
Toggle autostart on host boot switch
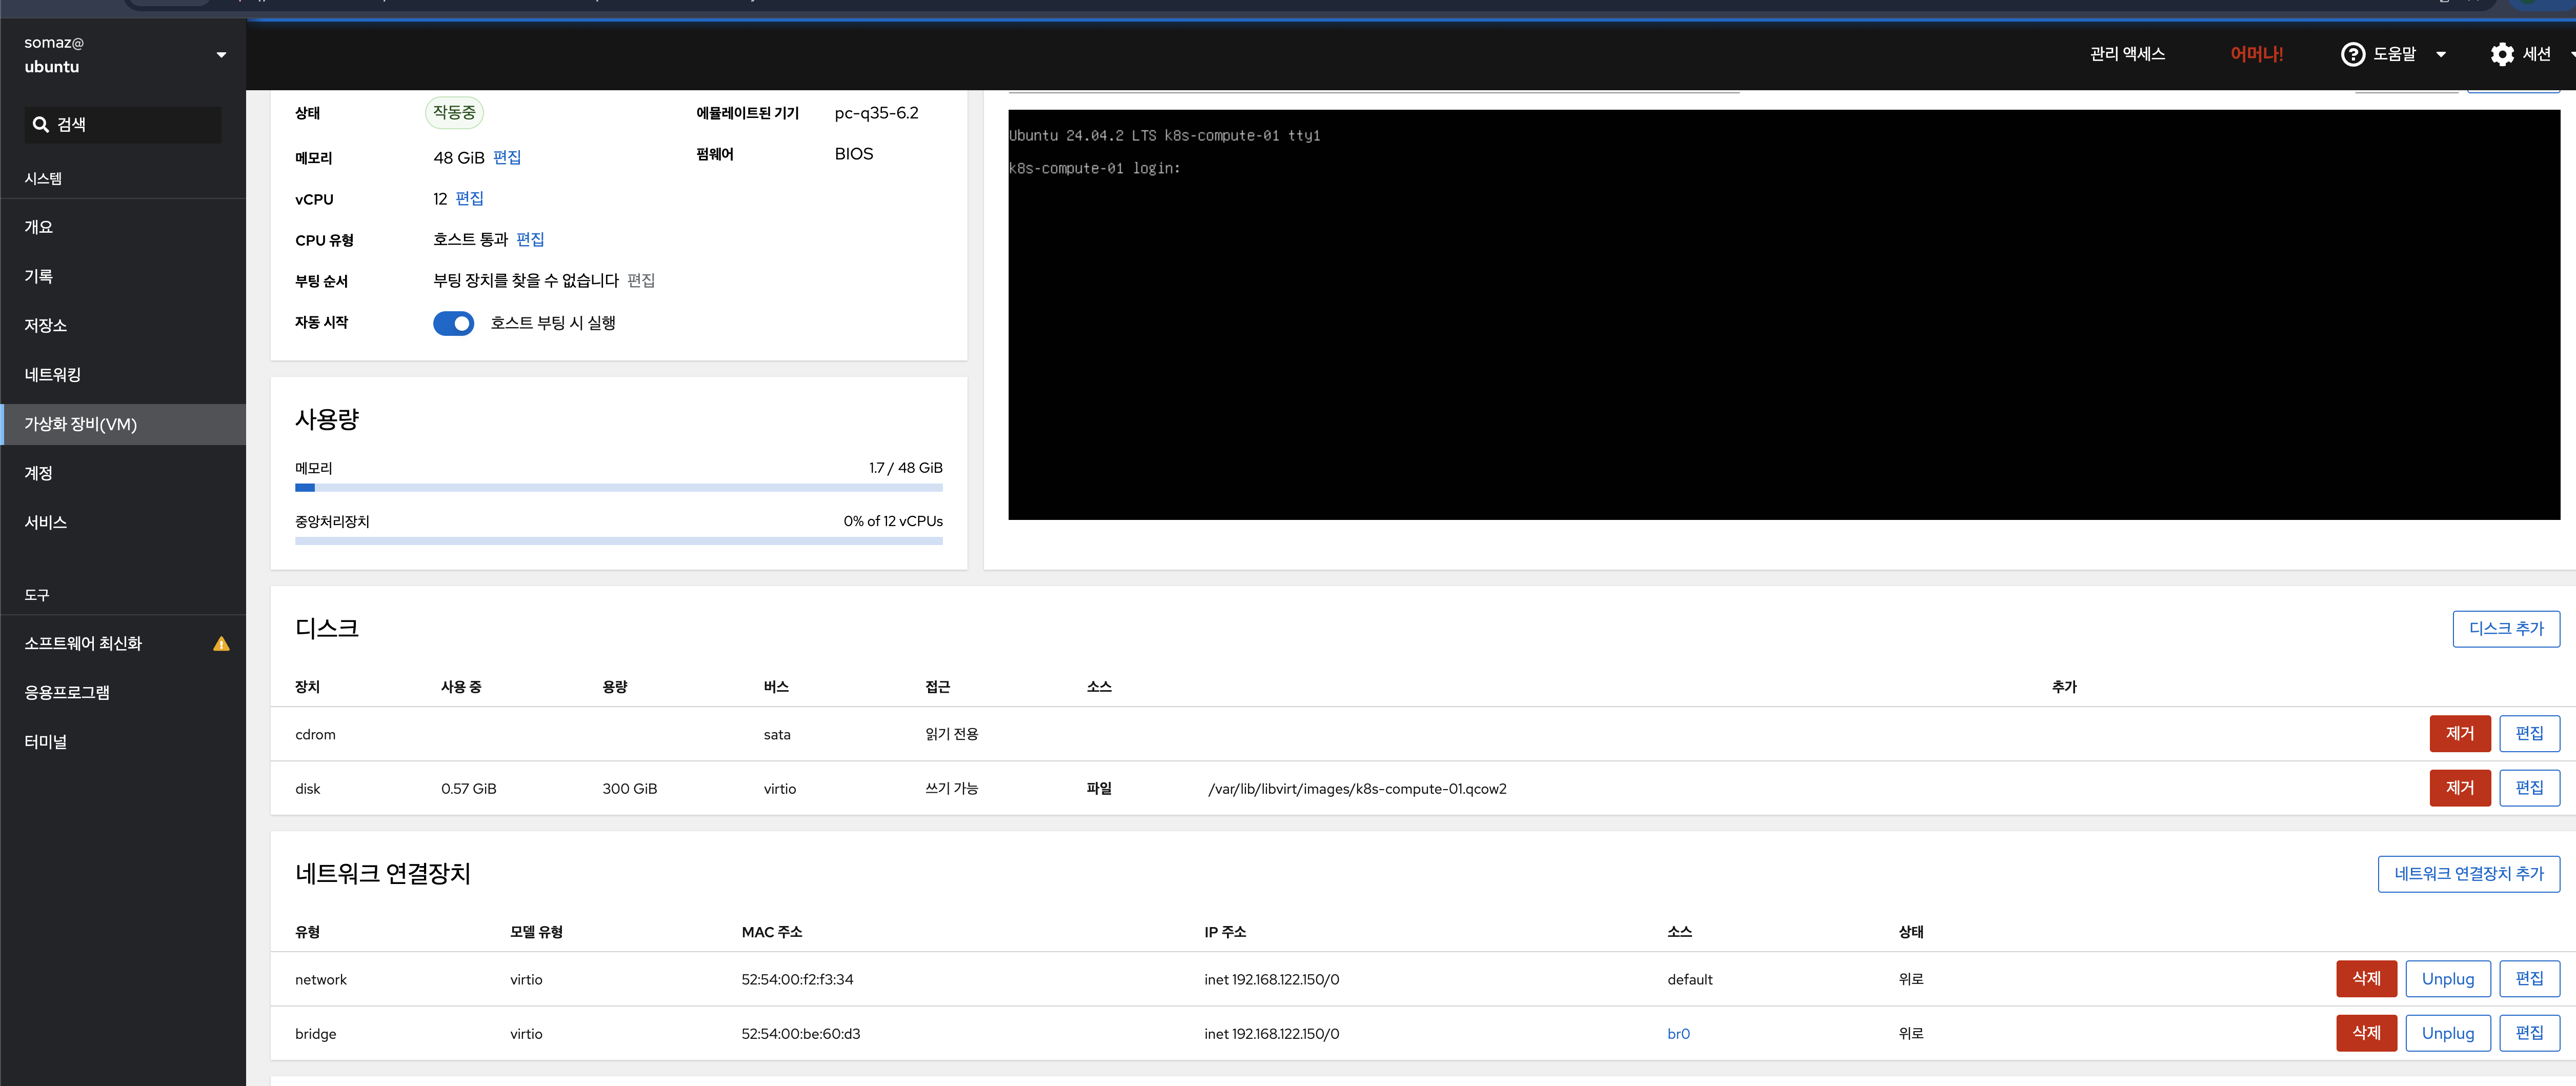tap(453, 323)
